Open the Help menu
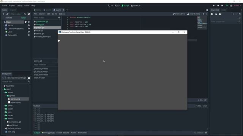The width and height of the screenshot is (243, 136). click(x=33, y=6)
